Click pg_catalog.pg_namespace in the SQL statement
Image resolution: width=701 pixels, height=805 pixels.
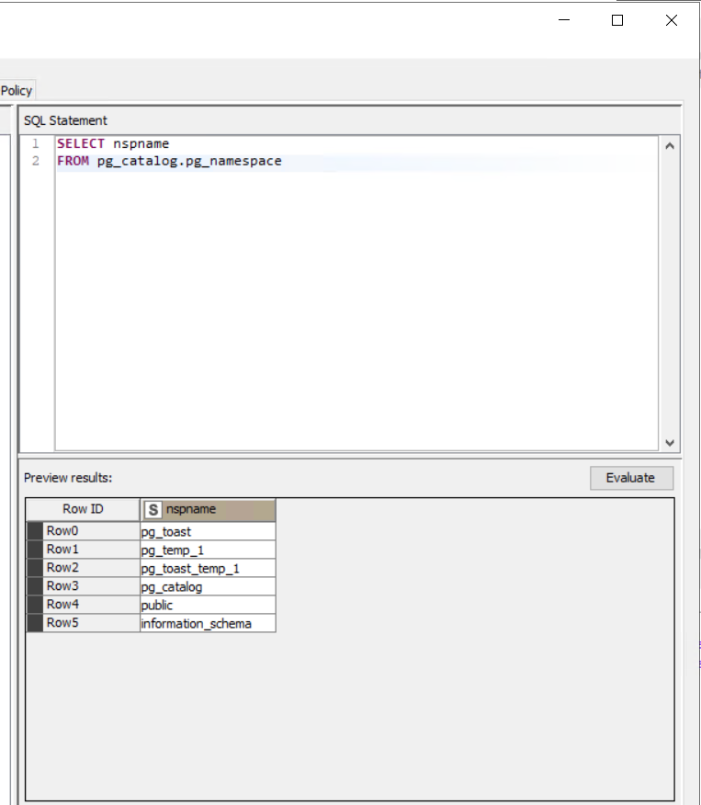189,161
